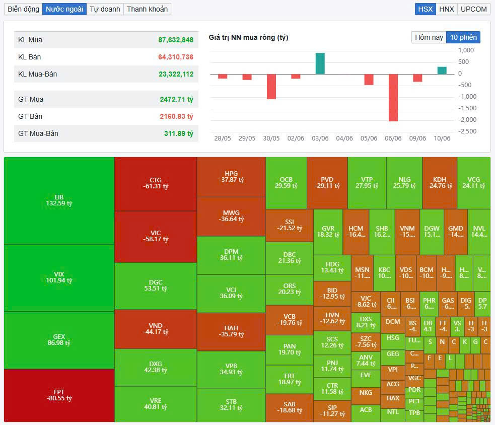Switch to the UPCOM exchange
Image resolution: width=495 pixels, height=425 pixels.
[473, 9]
